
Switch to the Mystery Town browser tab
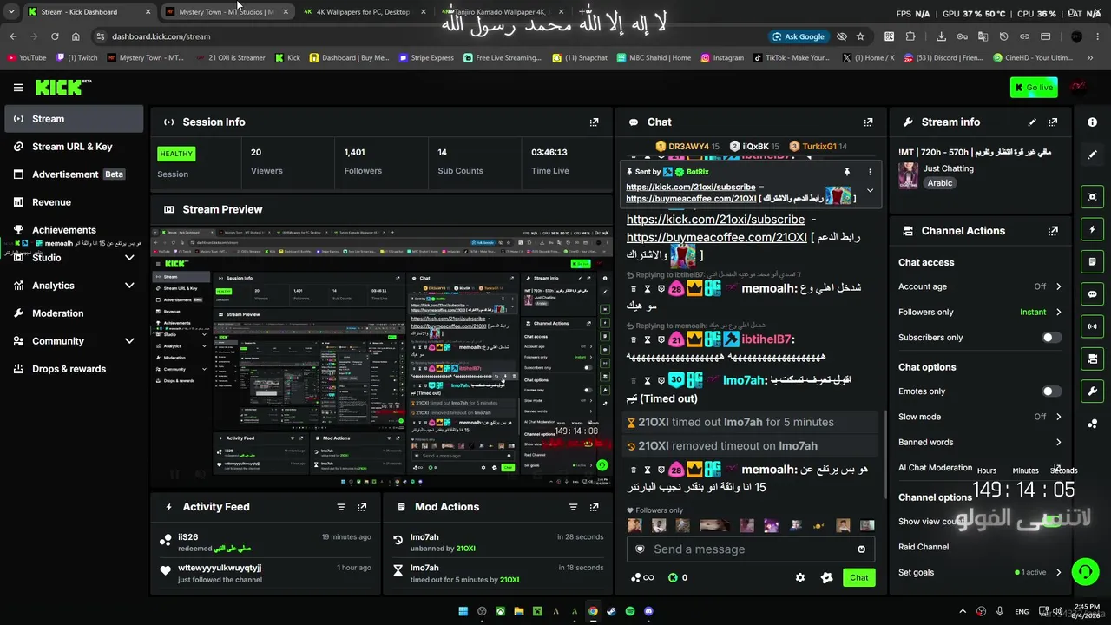pyautogui.click(x=227, y=12)
